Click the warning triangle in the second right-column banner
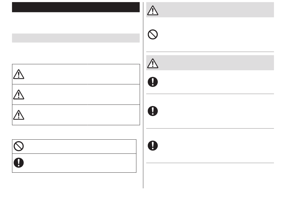This screenshot has height=197, width=286. click(153, 63)
